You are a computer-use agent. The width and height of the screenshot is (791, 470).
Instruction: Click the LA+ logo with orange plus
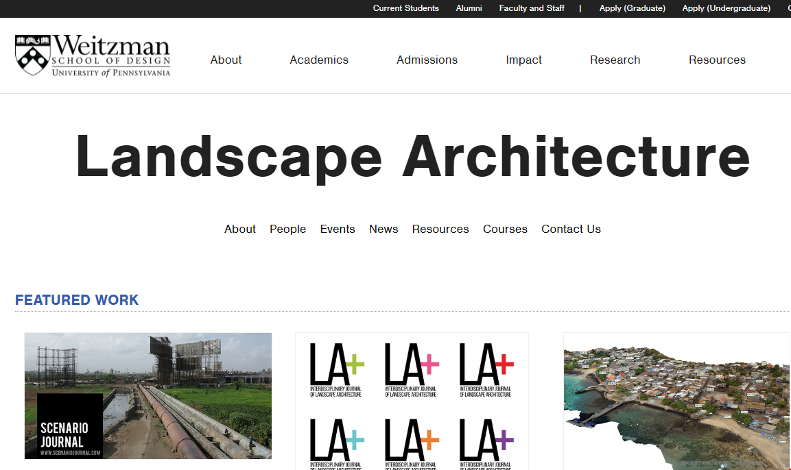412,444
